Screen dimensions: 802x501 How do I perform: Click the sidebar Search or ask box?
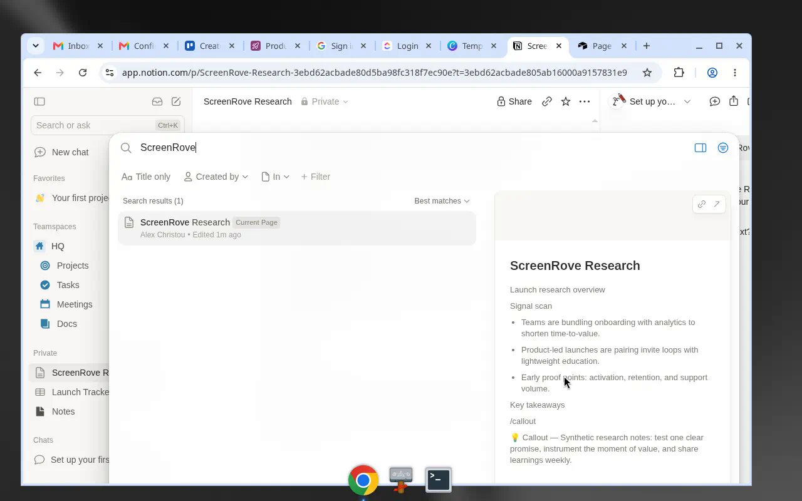108,125
